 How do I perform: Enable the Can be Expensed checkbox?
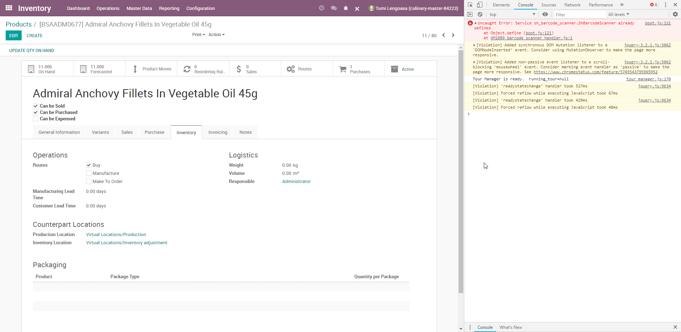coord(35,119)
